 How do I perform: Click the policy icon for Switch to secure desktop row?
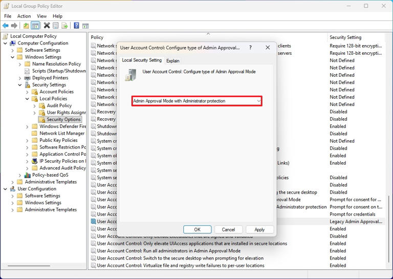point(94,258)
